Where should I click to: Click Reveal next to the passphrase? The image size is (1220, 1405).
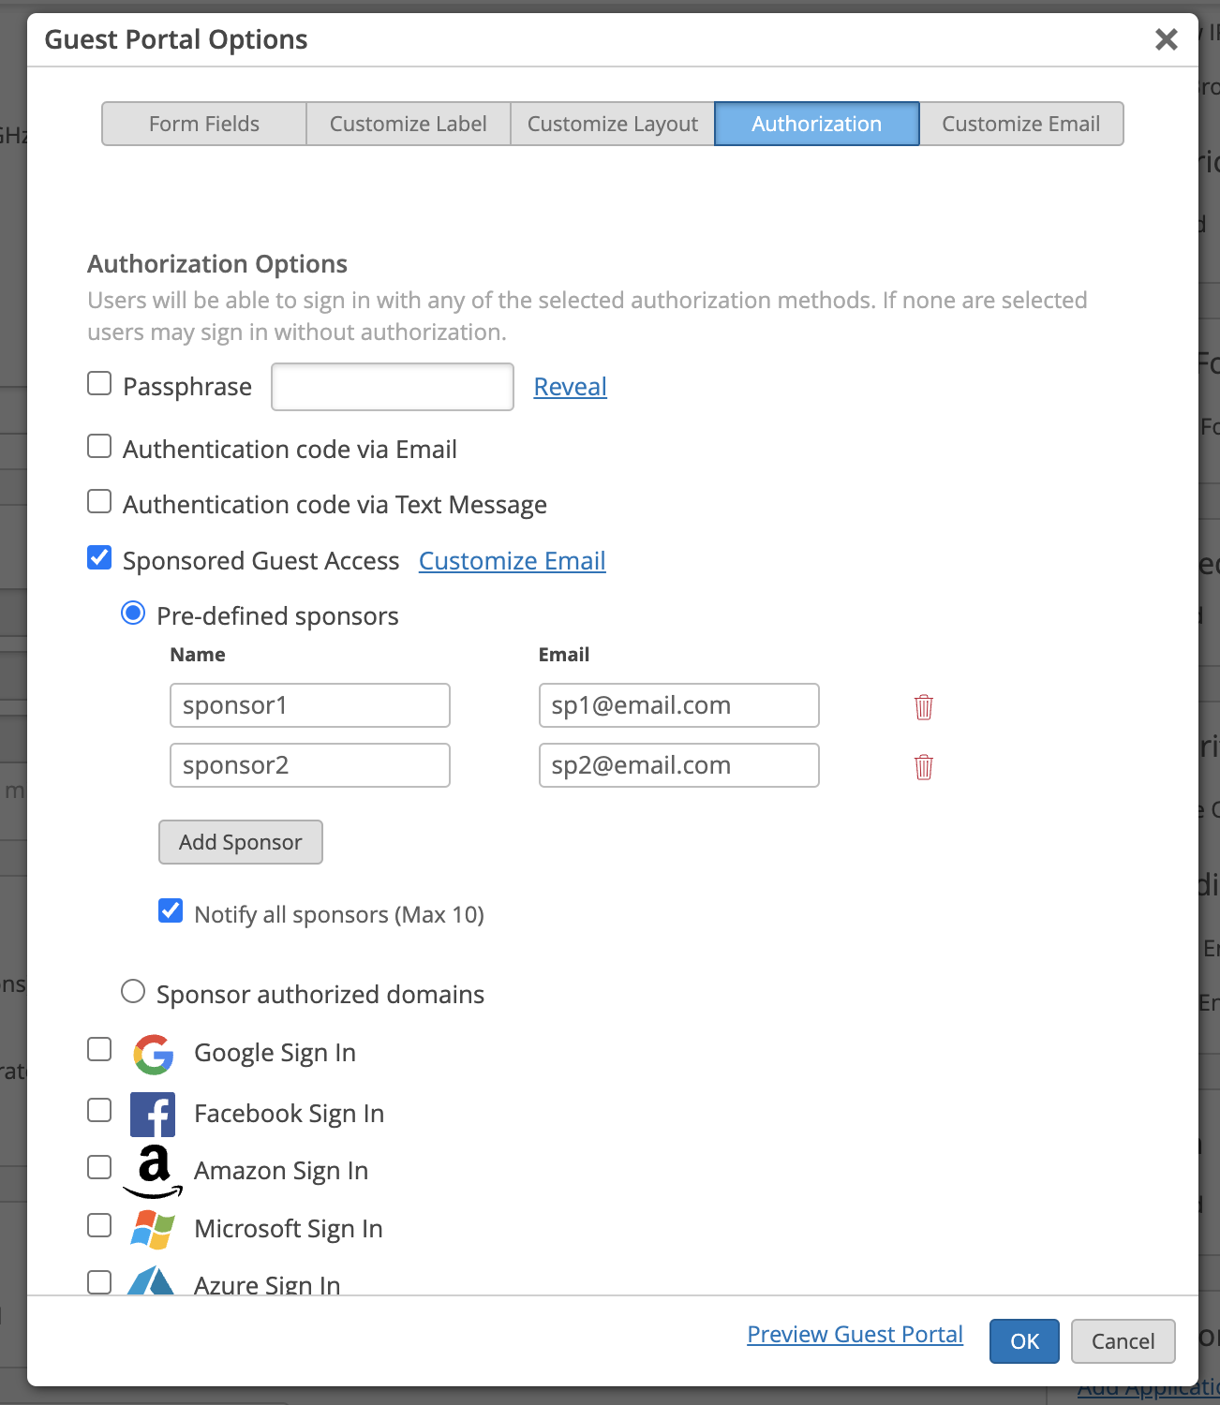[570, 387]
